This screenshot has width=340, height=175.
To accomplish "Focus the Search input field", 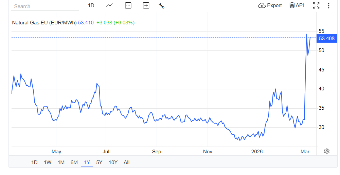I will point(45,6).
